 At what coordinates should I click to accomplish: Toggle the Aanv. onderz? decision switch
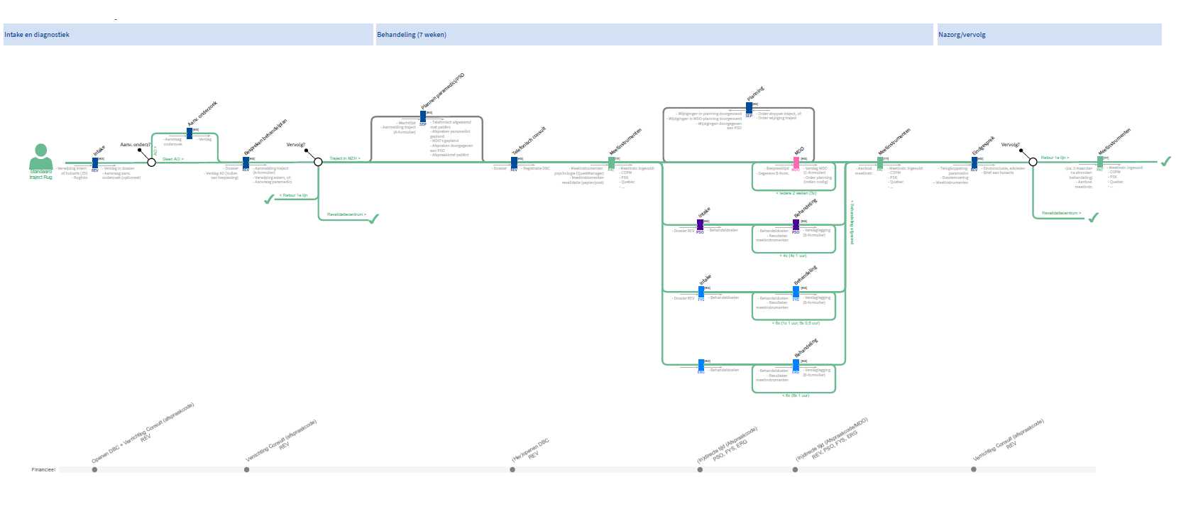point(151,163)
